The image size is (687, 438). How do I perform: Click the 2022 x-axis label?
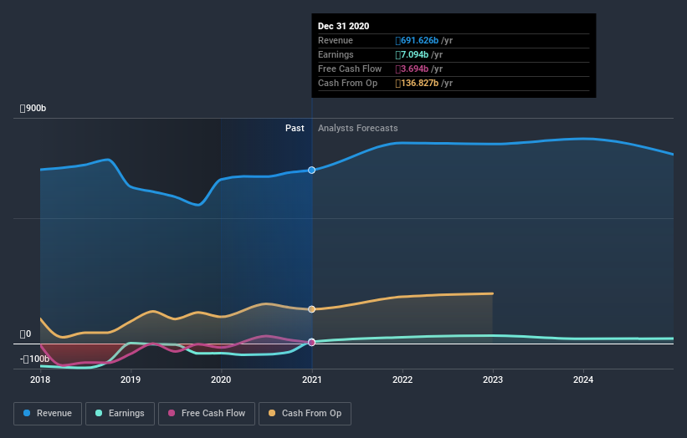pyautogui.click(x=402, y=379)
